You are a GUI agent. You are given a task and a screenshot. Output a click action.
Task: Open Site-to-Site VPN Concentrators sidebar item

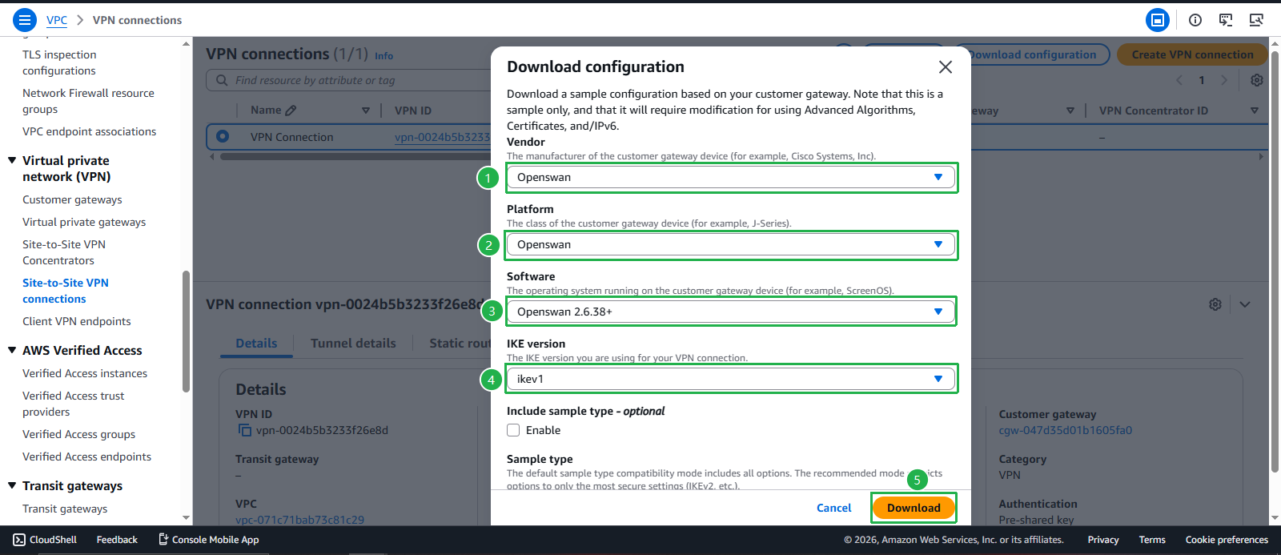(64, 252)
